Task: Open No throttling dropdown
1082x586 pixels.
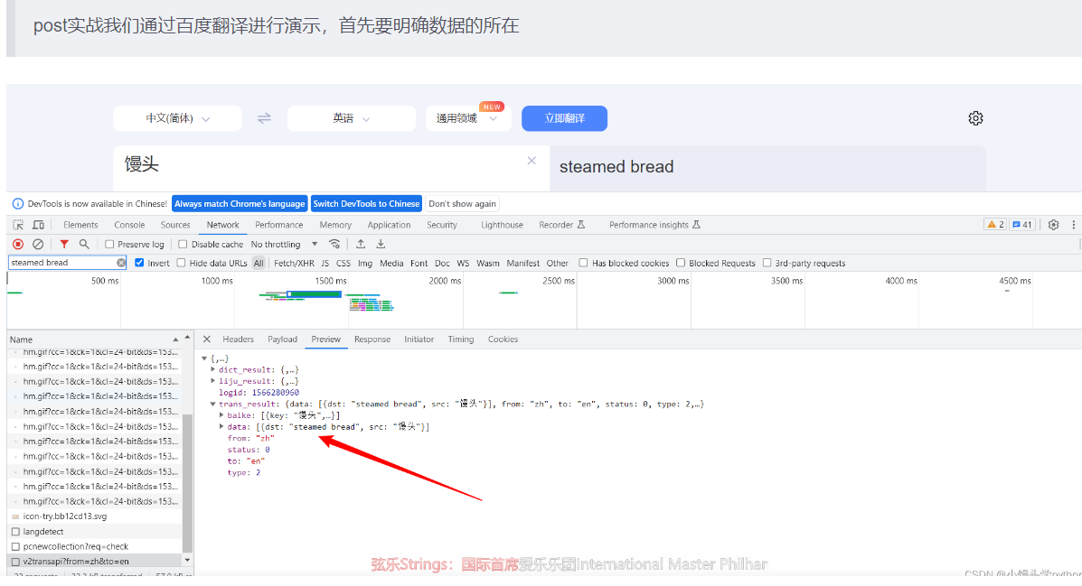Action: tap(285, 244)
